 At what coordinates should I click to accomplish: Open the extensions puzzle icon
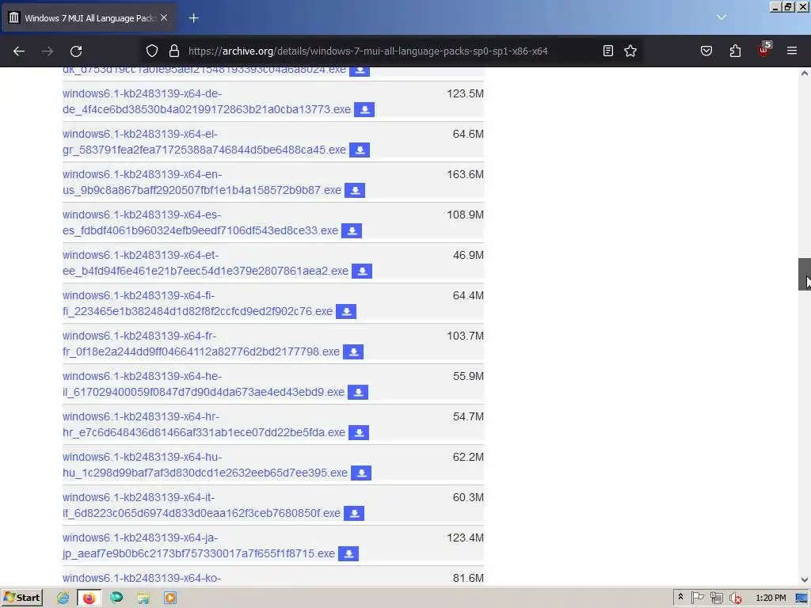(735, 51)
